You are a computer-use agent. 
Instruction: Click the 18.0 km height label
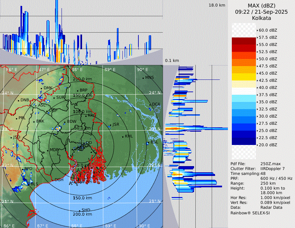click(x=217, y=5)
